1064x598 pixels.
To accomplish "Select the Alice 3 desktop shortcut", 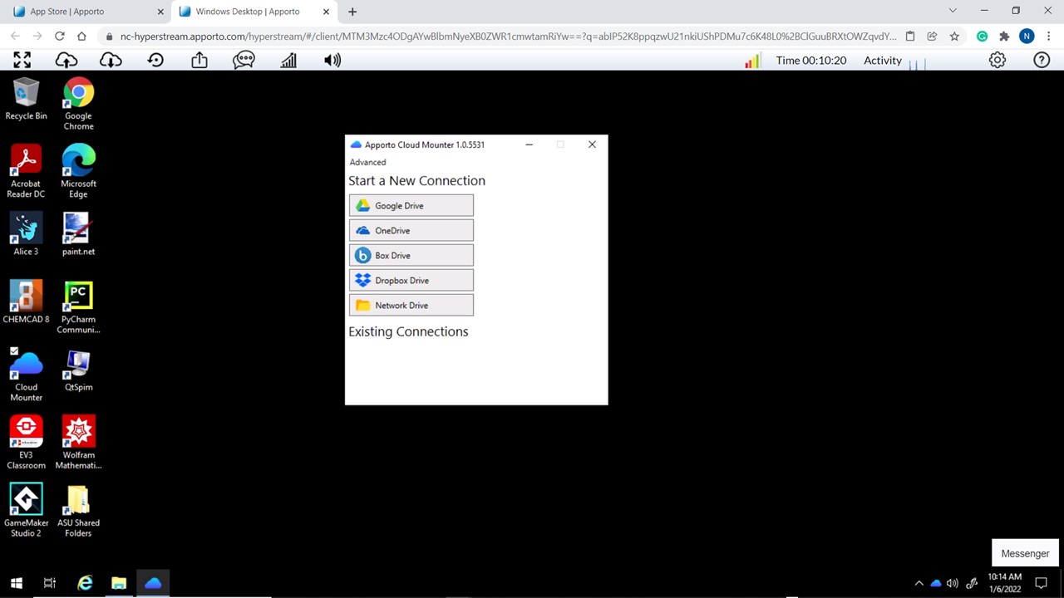I will click(26, 234).
